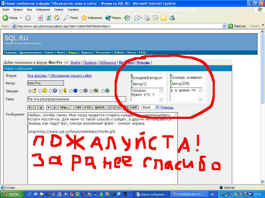Click the Выйти logout link
This screenshot has width=265, height=198.
point(75,62)
